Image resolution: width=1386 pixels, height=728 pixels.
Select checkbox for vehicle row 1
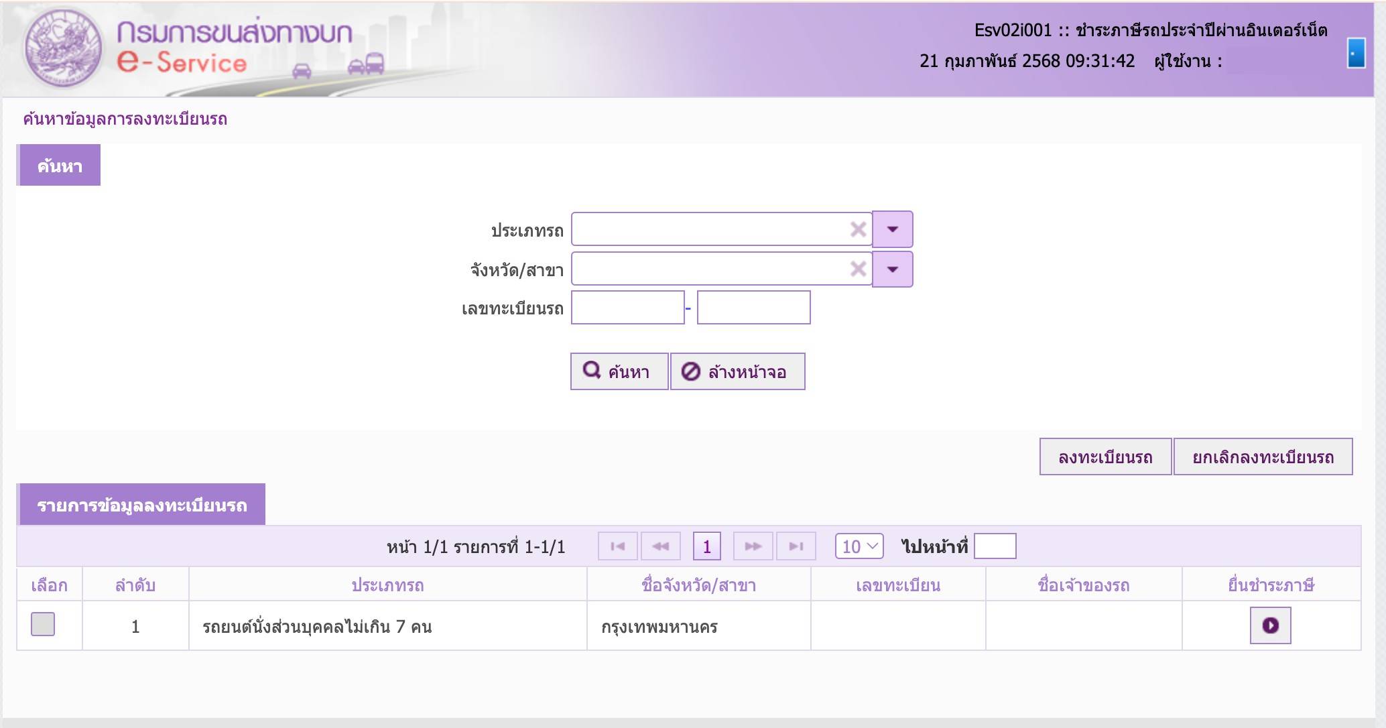coord(43,624)
